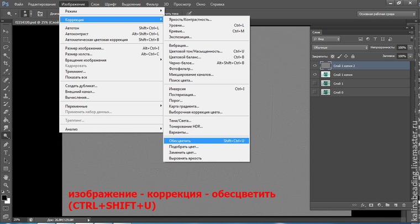Open Непрозрачность opacity slider arrow
The height and width of the screenshot is (224, 420).
(x=411, y=47)
